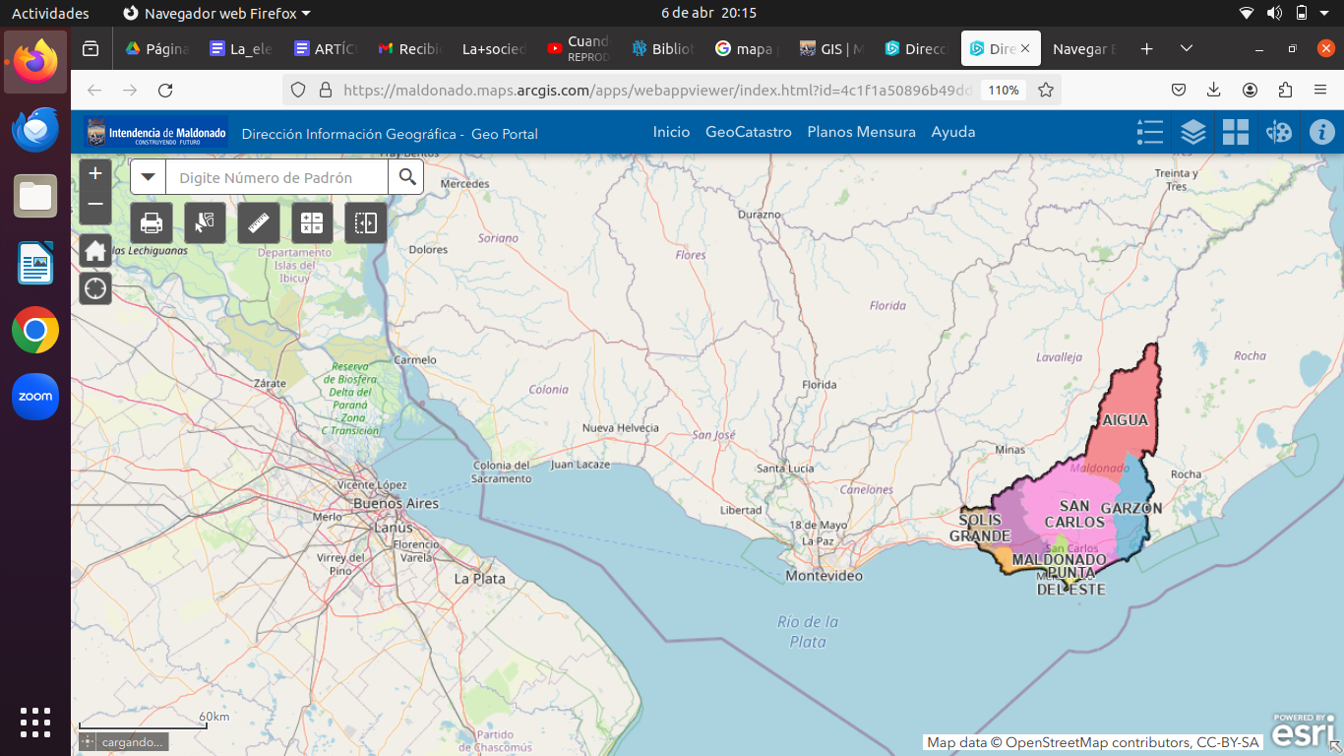
Task: Activate the select features tool
Action: pyautogui.click(x=205, y=223)
